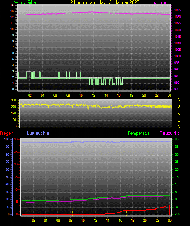Viewport: 190px width, 226px height.
Task: Click the green Windstärke label
Action: (25, 2)
